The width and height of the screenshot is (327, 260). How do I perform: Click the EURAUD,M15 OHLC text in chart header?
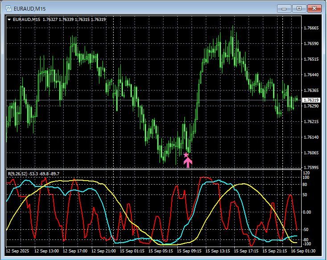pos(60,19)
